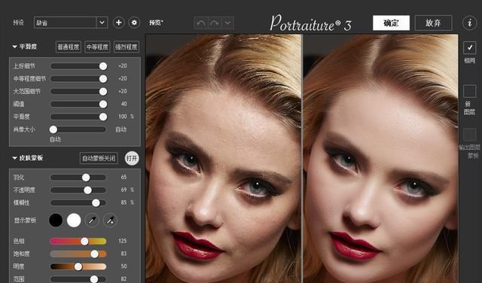Click the original preview image on left
Screen dimensions: 482x283
tap(223, 159)
